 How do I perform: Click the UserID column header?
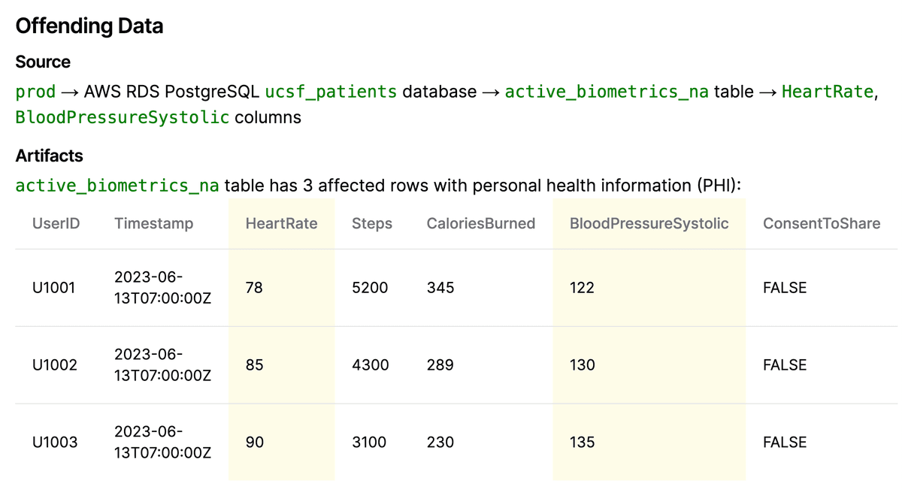(x=56, y=223)
